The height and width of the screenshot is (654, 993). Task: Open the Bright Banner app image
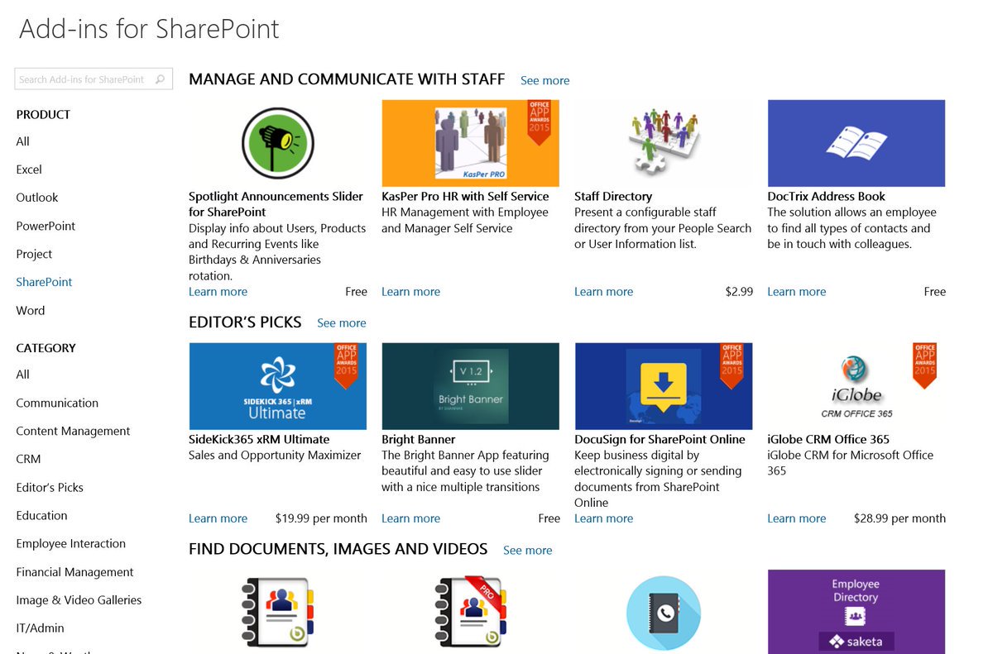pos(470,386)
